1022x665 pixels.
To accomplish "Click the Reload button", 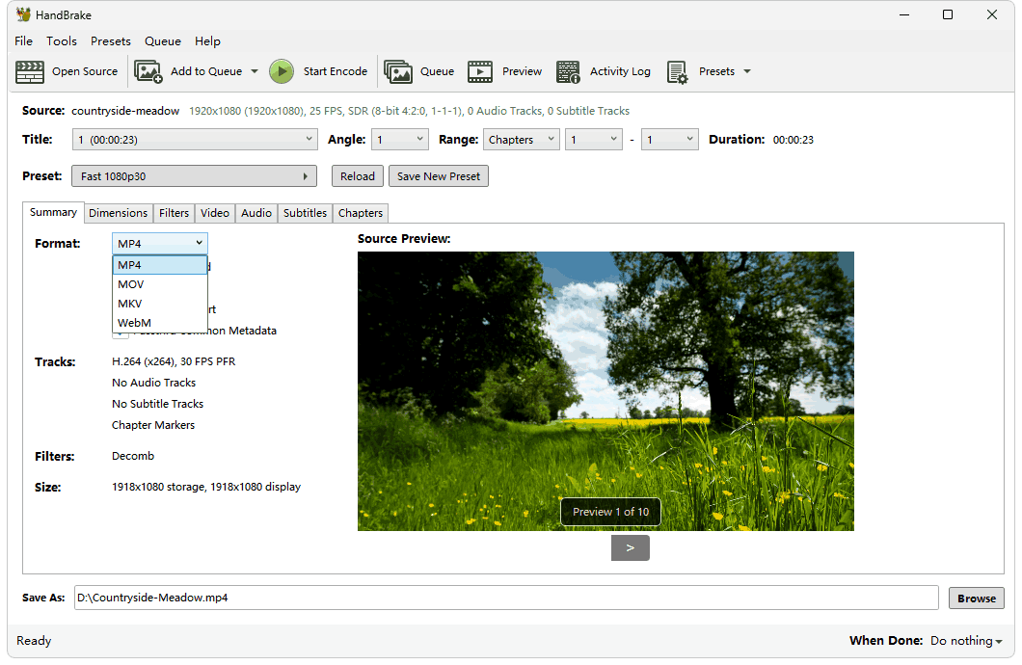I will click(x=358, y=175).
